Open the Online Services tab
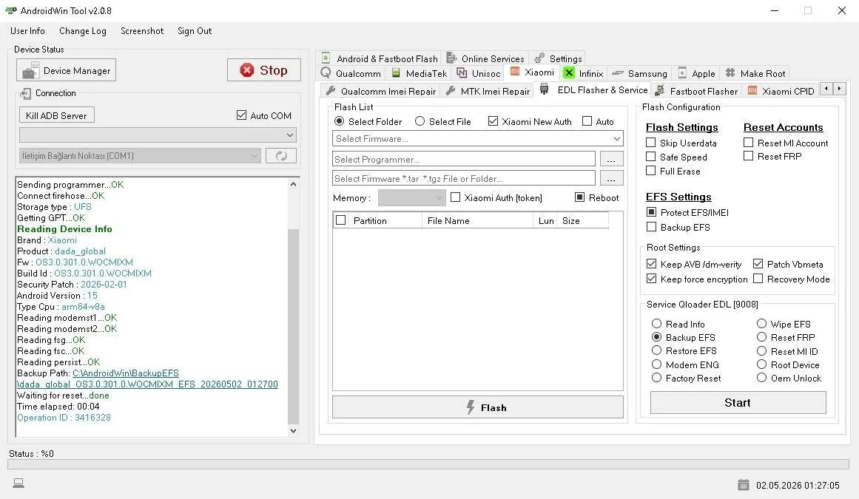The width and height of the screenshot is (859, 499). click(485, 58)
